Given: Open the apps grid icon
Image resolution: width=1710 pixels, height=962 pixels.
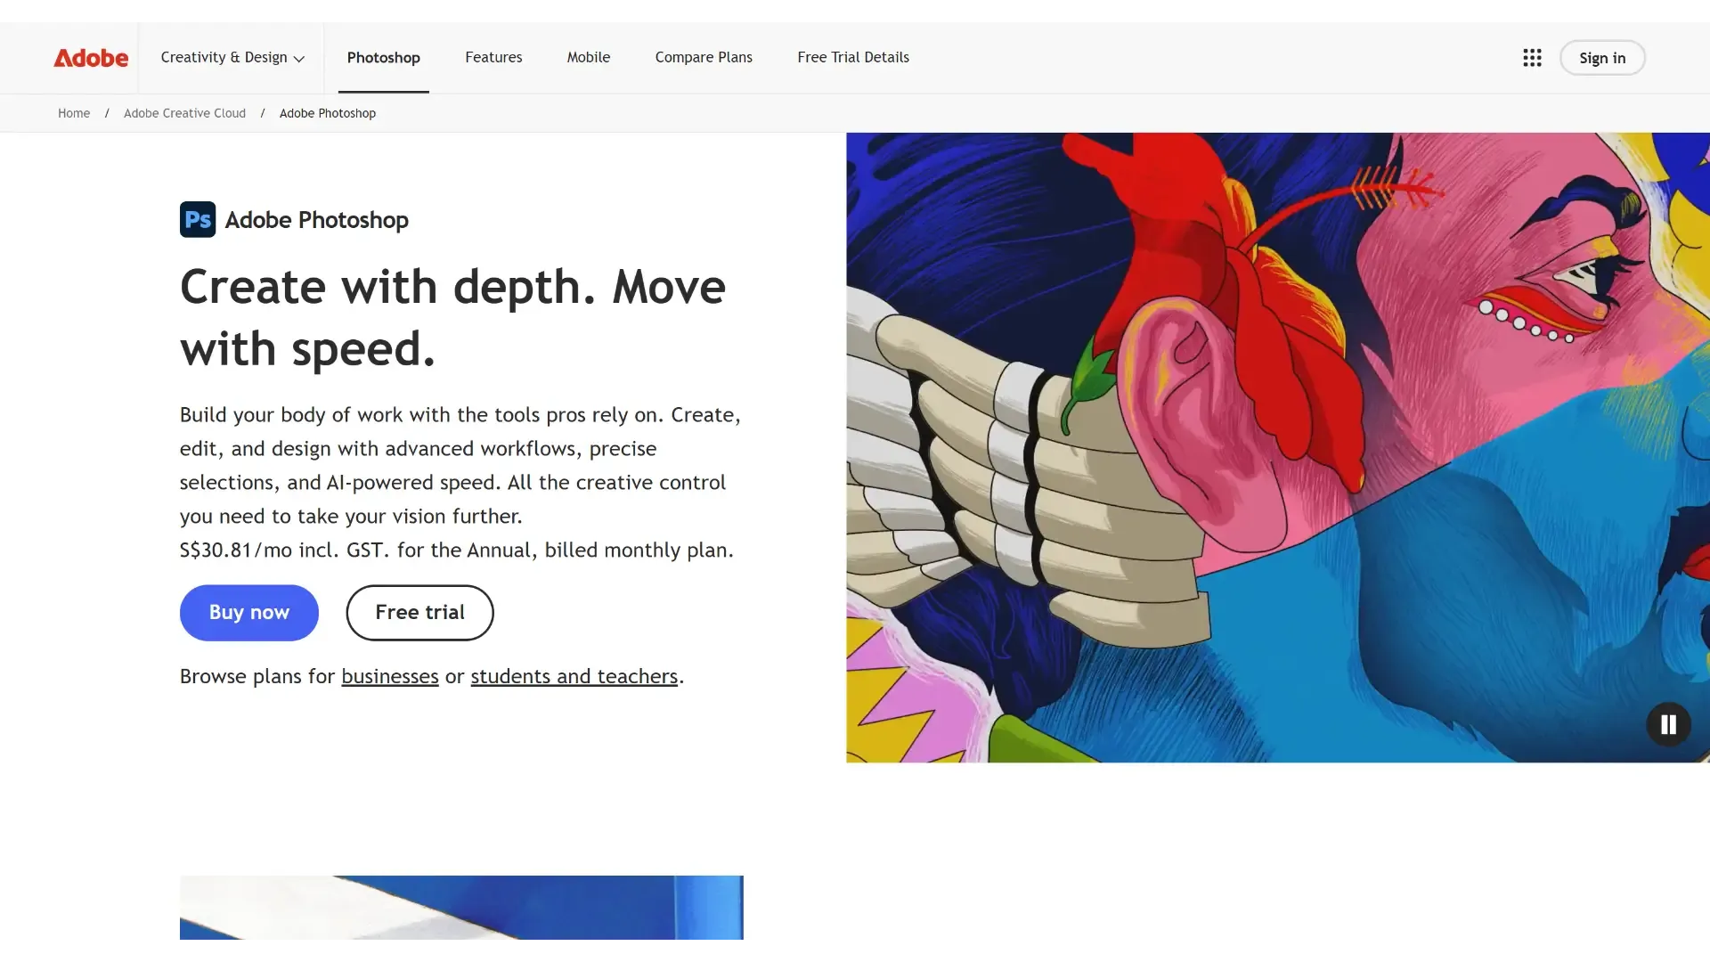Looking at the screenshot, I should [1532, 58].
